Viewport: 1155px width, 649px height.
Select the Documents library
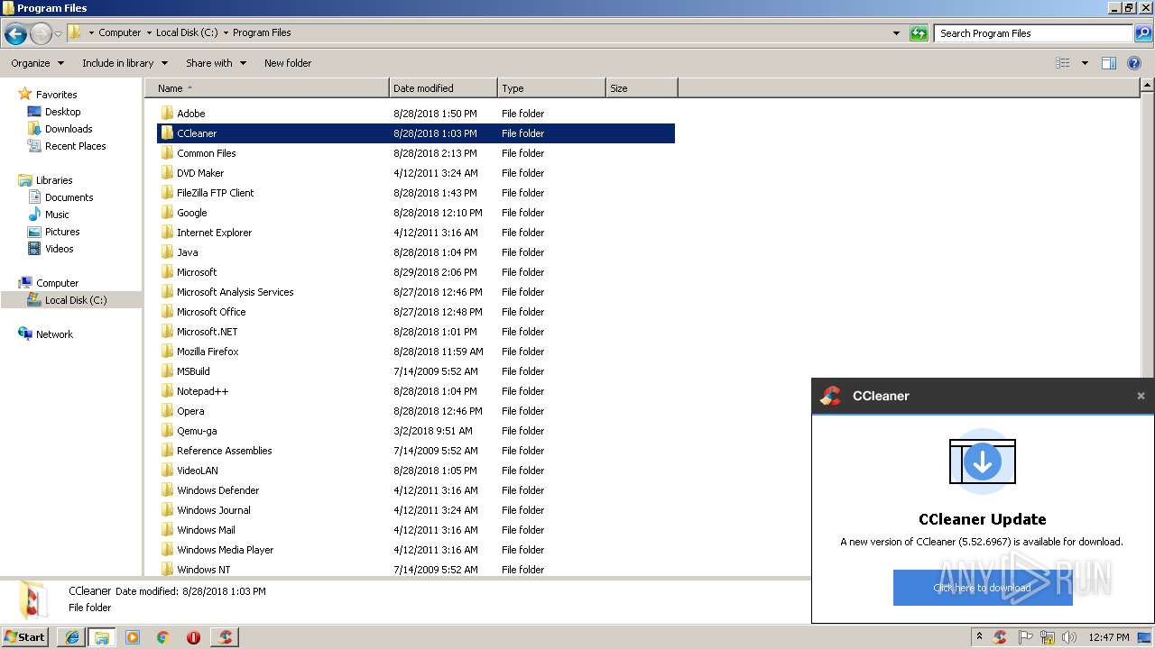coord(69,197)
